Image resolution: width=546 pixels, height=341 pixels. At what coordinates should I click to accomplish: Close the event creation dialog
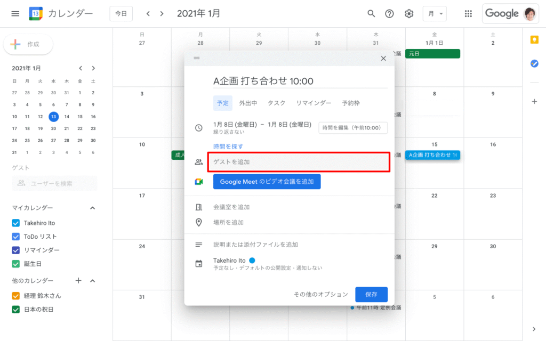click(383, 59)
